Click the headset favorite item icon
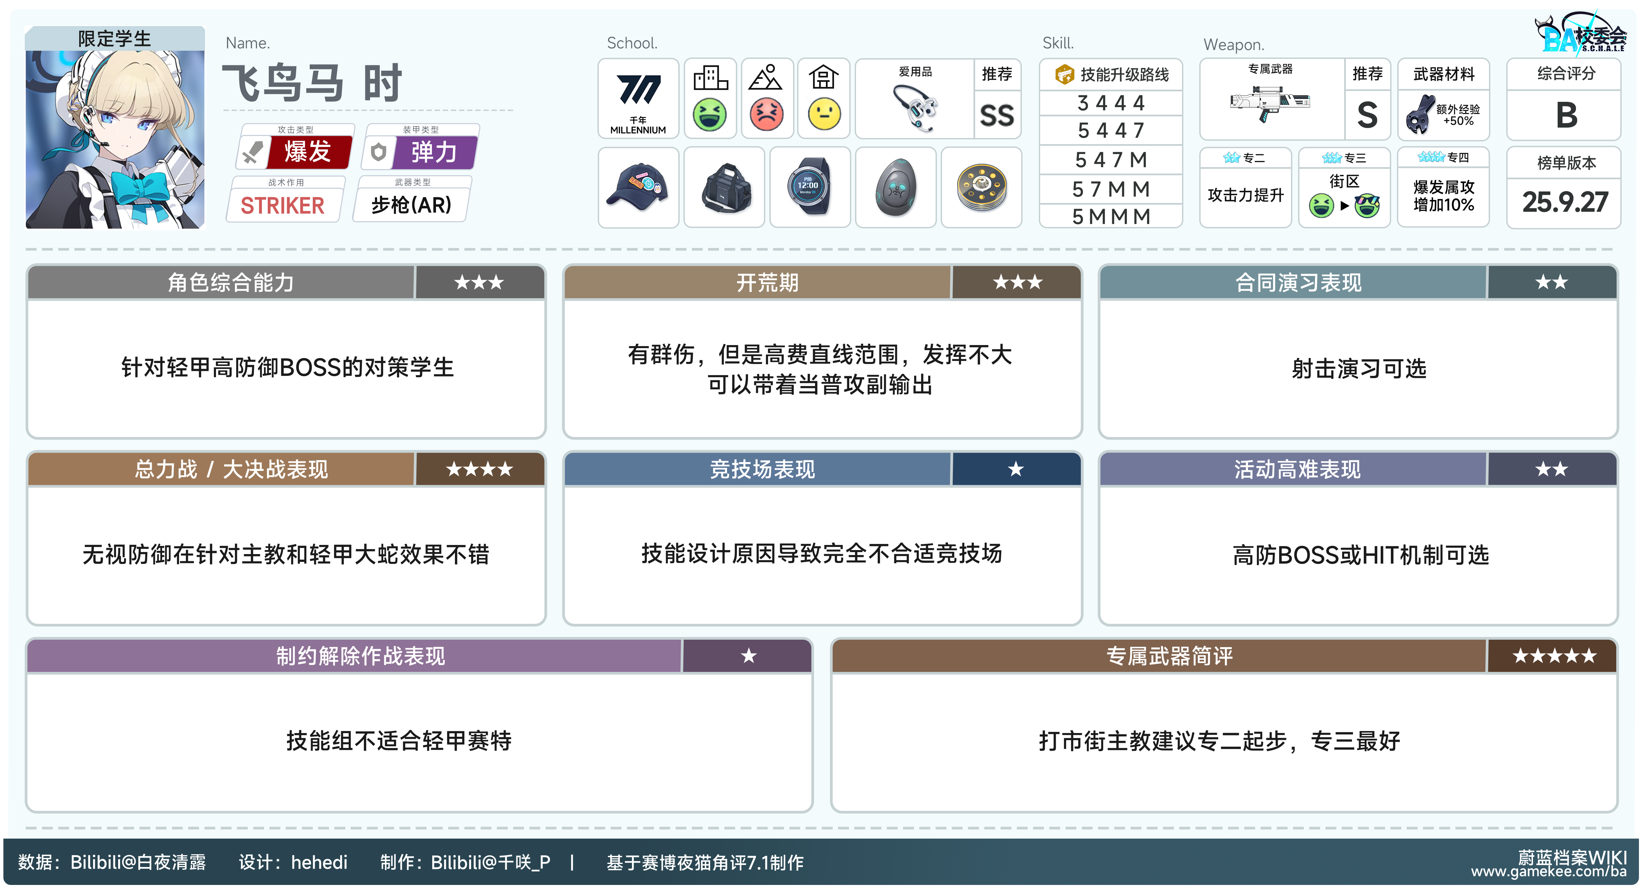 tap(915, 107)
